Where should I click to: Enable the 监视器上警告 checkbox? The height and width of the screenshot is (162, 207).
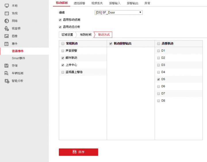click(x=63, y=72)
